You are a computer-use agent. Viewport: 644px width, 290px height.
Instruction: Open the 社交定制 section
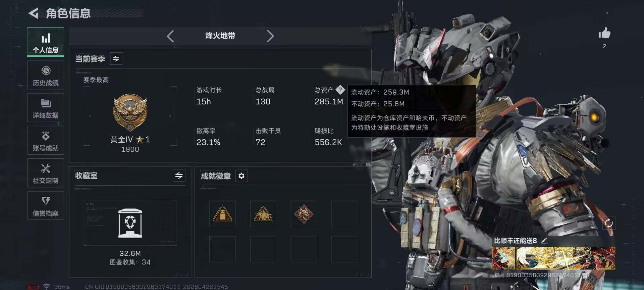pyautogui.click(x=46, y=173)
